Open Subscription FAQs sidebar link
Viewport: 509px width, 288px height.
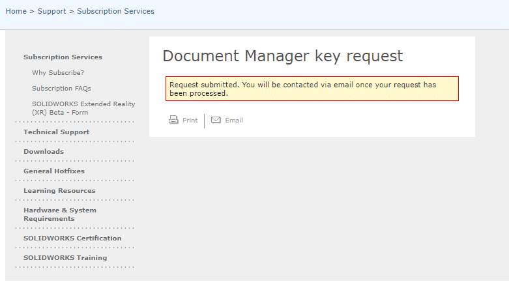pyautogui.click(x=61, y=89)
